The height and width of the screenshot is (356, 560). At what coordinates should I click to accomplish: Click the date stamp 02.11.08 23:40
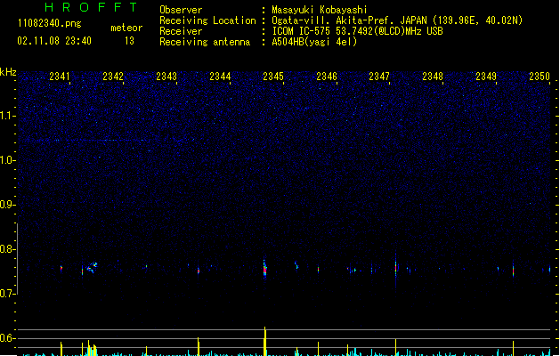(54, 41)
